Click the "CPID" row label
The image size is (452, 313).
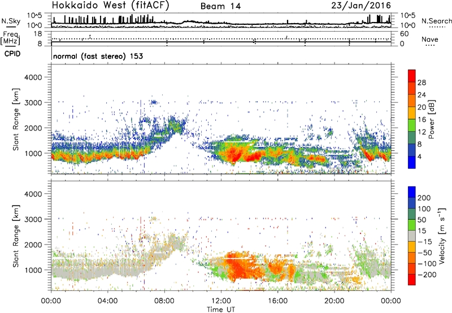pyautogui.click(x=12, y=54)
